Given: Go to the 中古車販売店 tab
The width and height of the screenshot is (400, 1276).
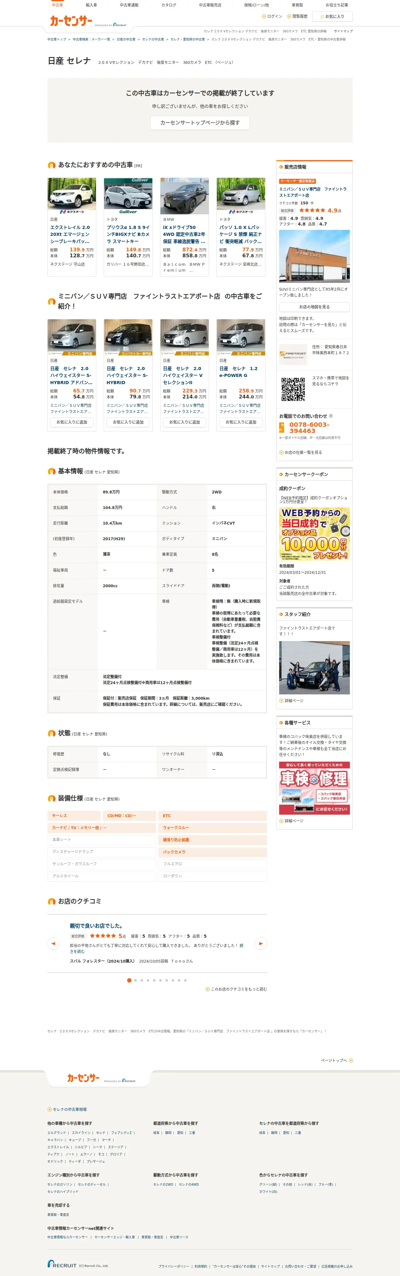Looking at the screenshot, I should (x=210, y=5).
